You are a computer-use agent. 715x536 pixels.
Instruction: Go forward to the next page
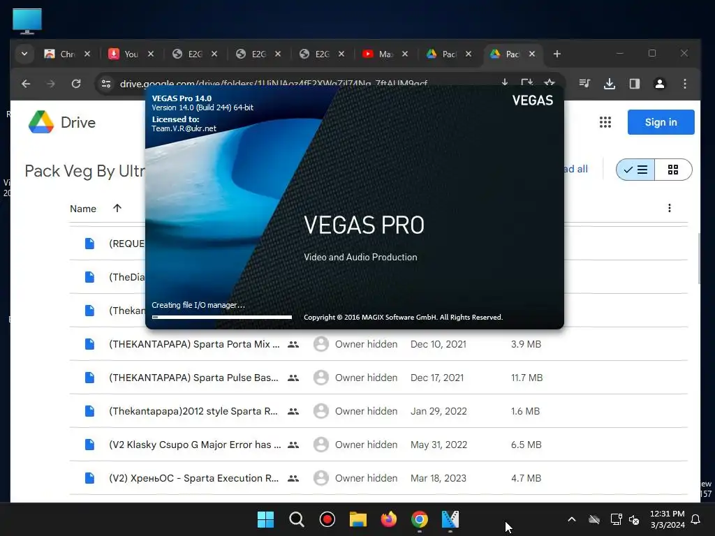tap(51, 84)
